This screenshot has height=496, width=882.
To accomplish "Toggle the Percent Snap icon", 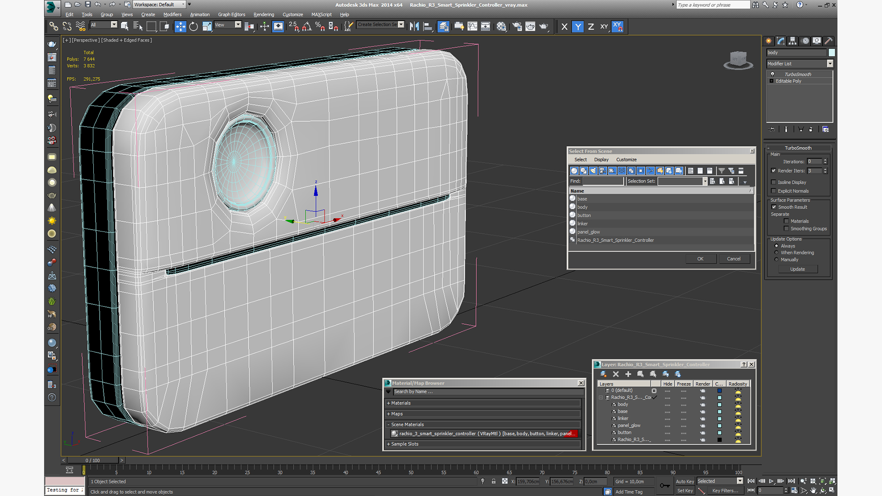I will click(320, 27).
